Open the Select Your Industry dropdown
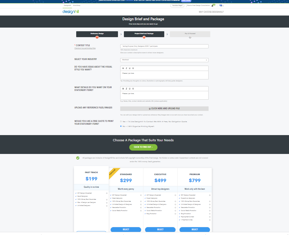This screenshot has width=289, height=235. [164, 60]
